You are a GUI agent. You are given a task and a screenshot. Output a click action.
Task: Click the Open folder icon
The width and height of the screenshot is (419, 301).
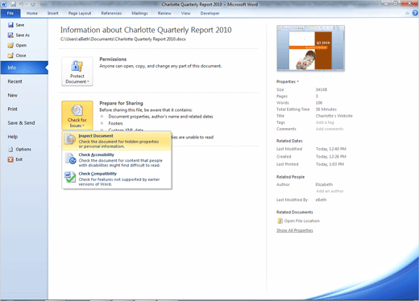point(10,45)
